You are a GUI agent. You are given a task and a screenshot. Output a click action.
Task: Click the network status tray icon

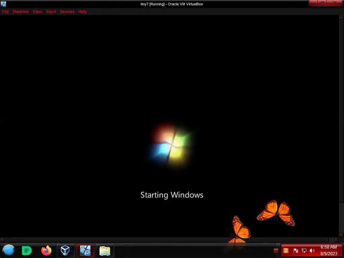[x=304, y=251]
